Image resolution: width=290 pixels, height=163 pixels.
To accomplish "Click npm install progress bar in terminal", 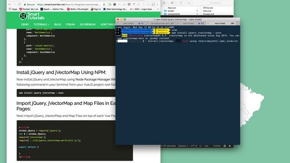I will coord(130,41).
